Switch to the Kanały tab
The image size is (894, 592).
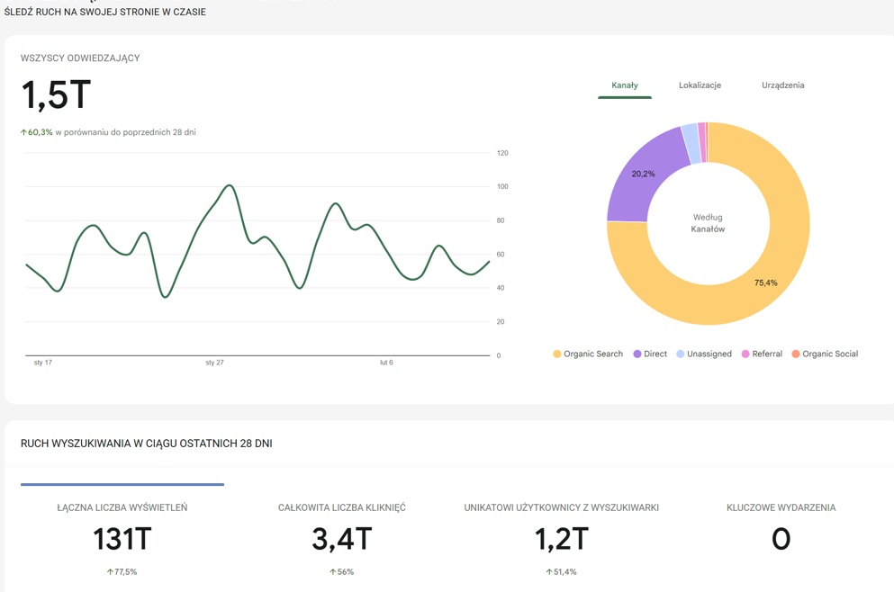click(x=624, y=85)
